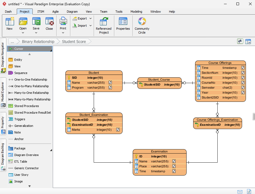Viewport: 255px width, 194px height.
Task: Expand the Print dropdown arrow
Action: point(63,33)
